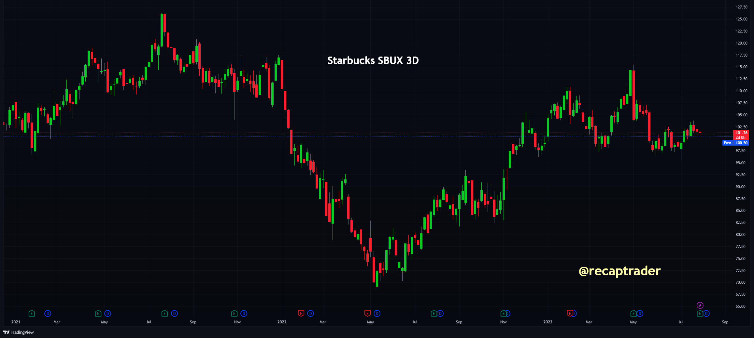Click the purple lightning bolt event icon
This screenshot has width=754, height=338.
coord(700,305)
